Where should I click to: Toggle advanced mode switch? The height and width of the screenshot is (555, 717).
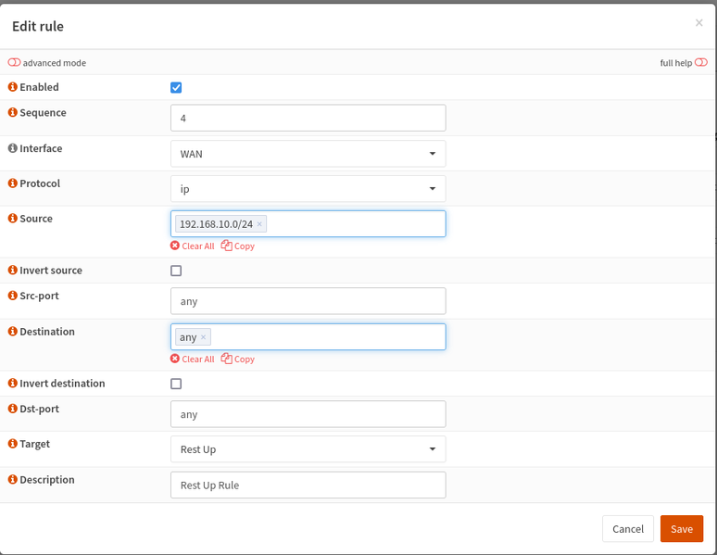[14, 63]
